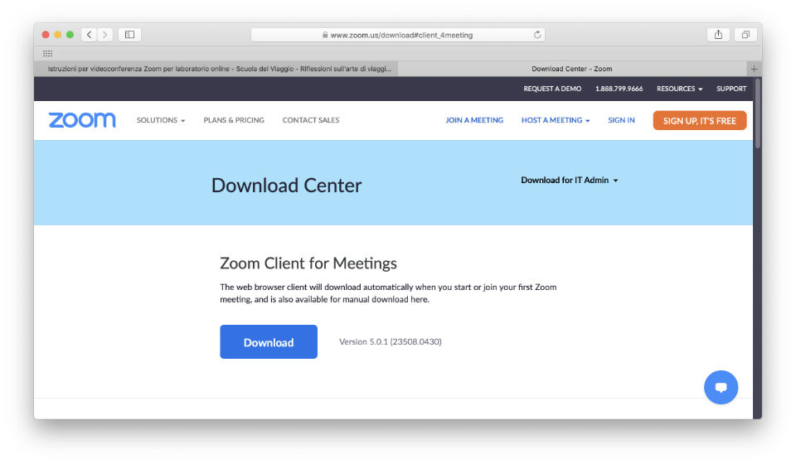This screenshot has width=796, height=464.
Task: Expand Download for IT Admin menu
Action: 569,180
